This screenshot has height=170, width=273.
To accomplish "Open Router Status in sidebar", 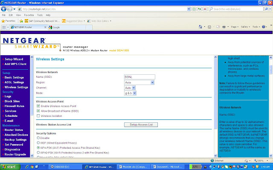I will coord(14,130).
